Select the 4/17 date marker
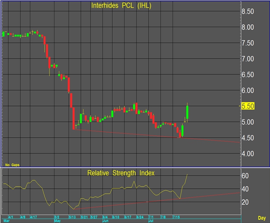The width and height of the screenshot is (270, 223). [33, 217]
